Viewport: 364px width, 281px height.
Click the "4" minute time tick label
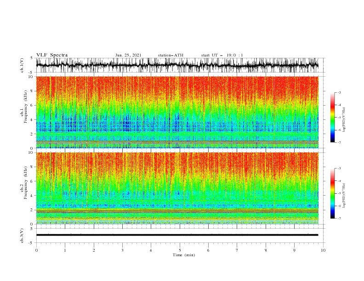pos(151,250)
